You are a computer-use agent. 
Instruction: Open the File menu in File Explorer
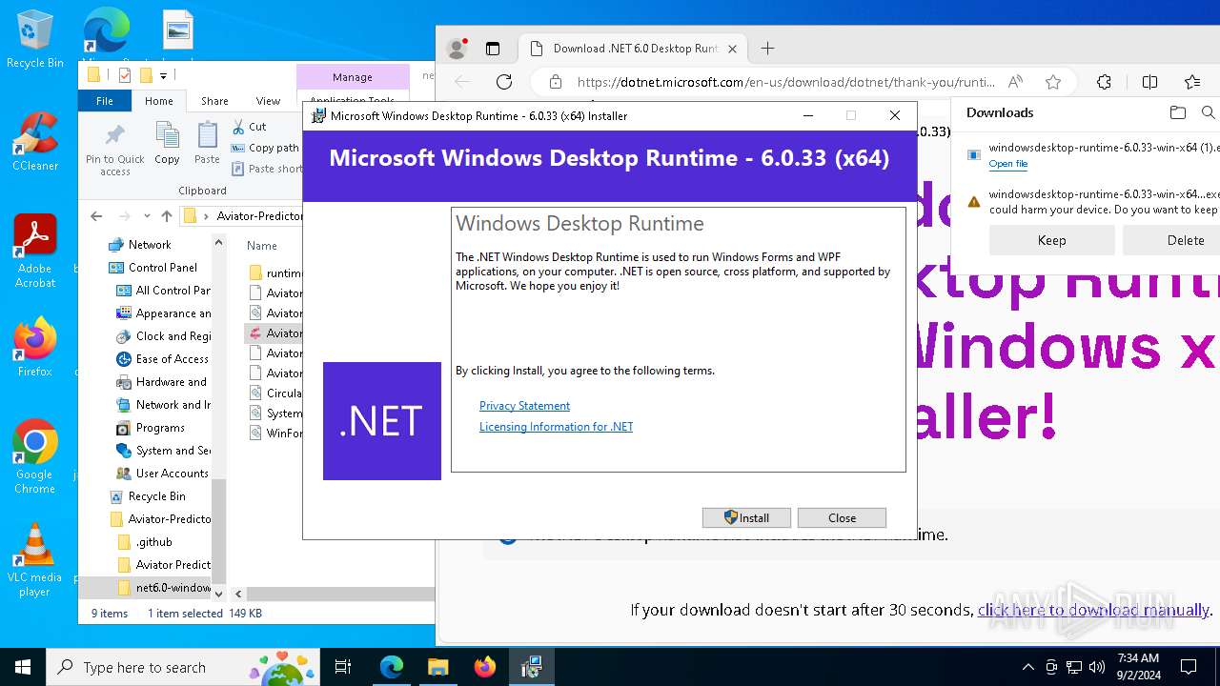click(x=105, y=101)
